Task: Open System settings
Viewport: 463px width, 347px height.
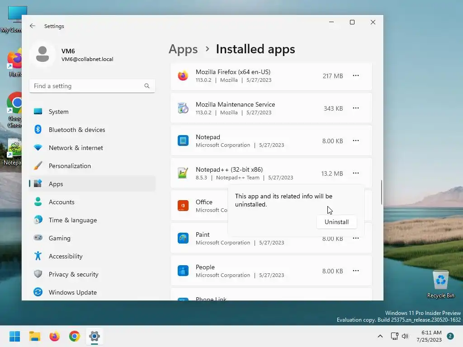Action: point(92,112)
